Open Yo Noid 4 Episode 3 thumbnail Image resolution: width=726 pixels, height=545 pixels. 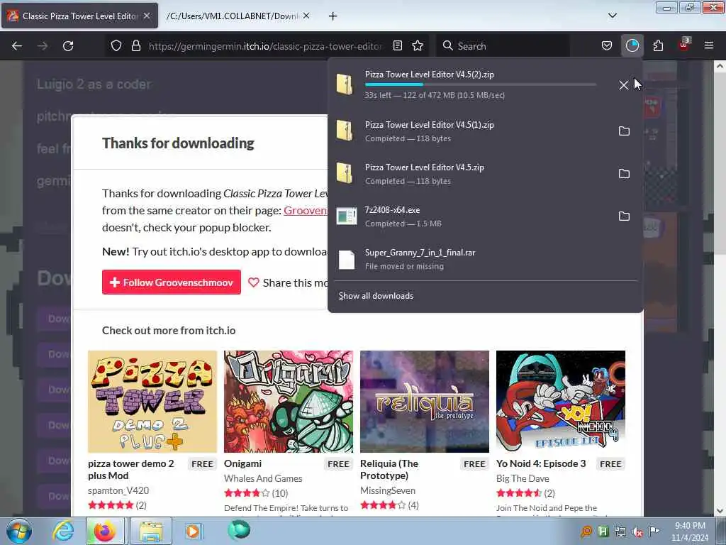point(561,402)
